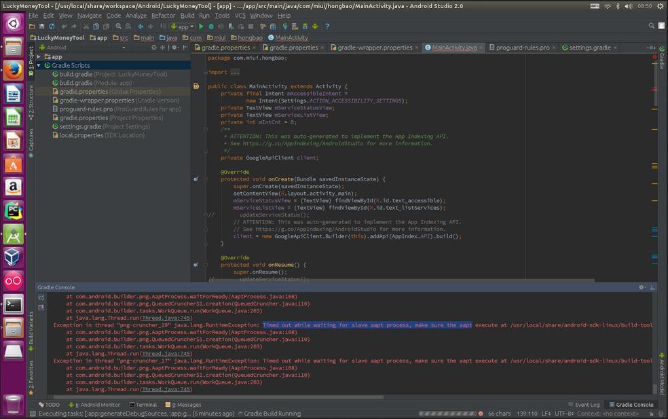668x419 pixels.
Task: Click the Redo arrow in toolbar
Action: (x=74, y=26)
